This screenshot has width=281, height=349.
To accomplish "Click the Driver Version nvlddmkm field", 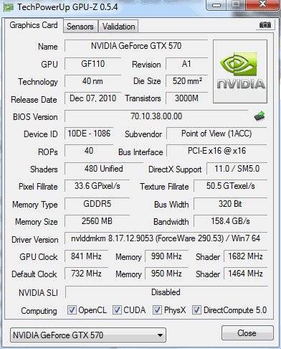I will [x=166, y=238].
